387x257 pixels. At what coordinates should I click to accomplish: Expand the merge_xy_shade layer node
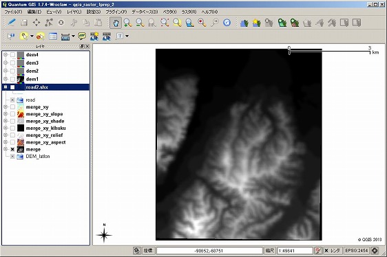6,121
